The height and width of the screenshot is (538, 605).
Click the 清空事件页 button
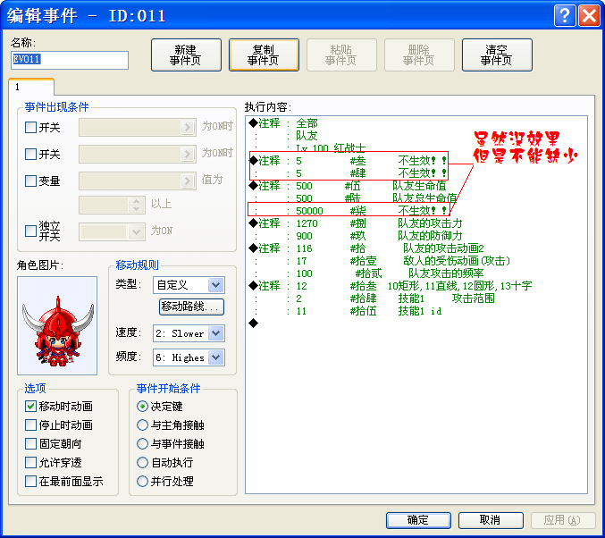497,55
